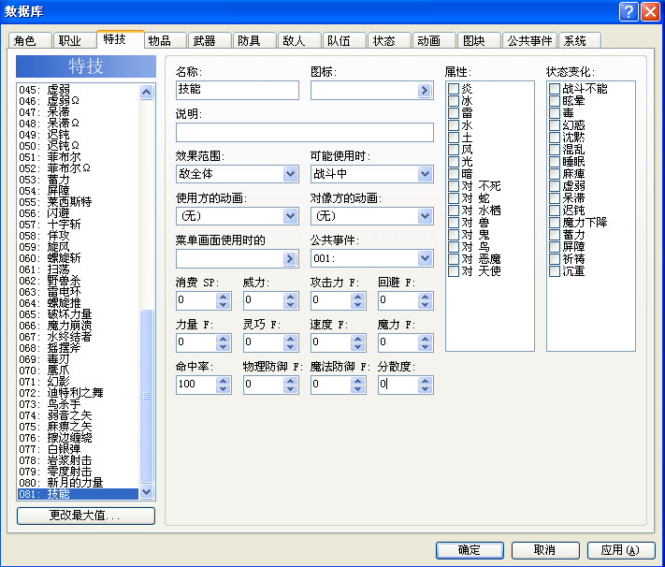Toggle 沉重 state change checkbox
Image resolution: width=665 pixels, height=567 pixels.
pos(555,270)
